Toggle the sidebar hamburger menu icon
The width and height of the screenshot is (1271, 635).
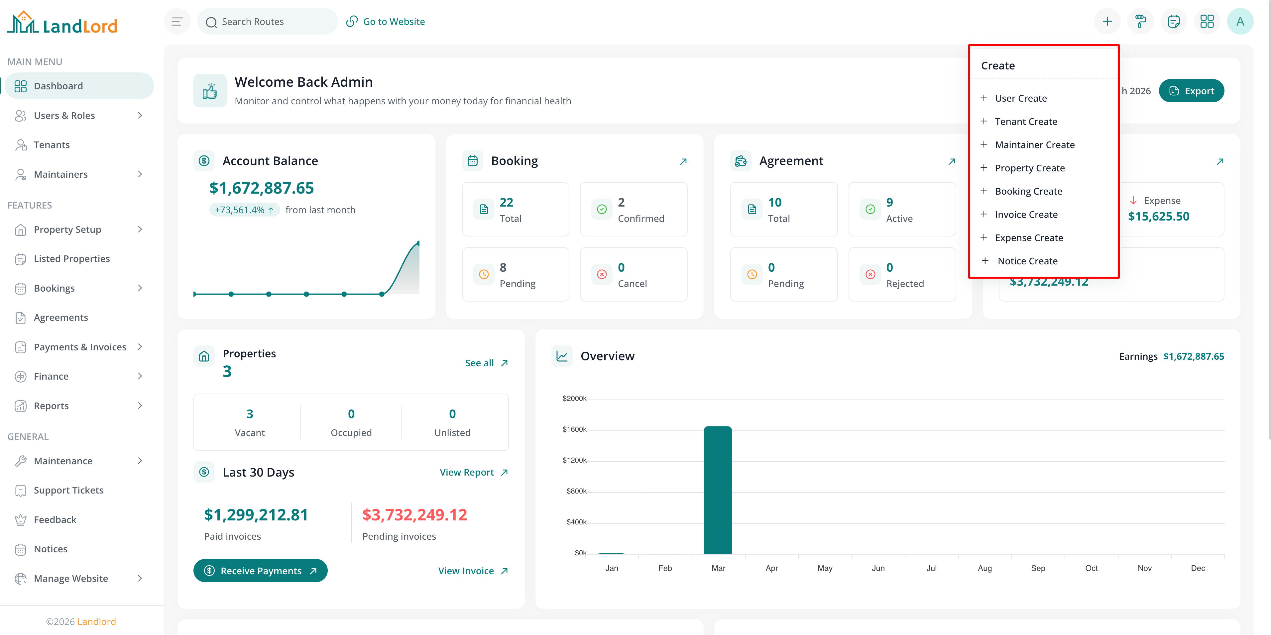(x=177, y=21)
